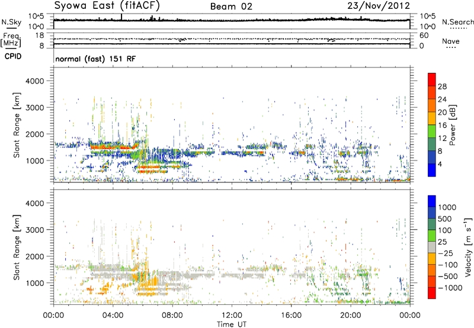This screenshot has width=474, height=328.
Task: Click the velocity colorbar tick label '-100'
Action: tap(448, 265)
